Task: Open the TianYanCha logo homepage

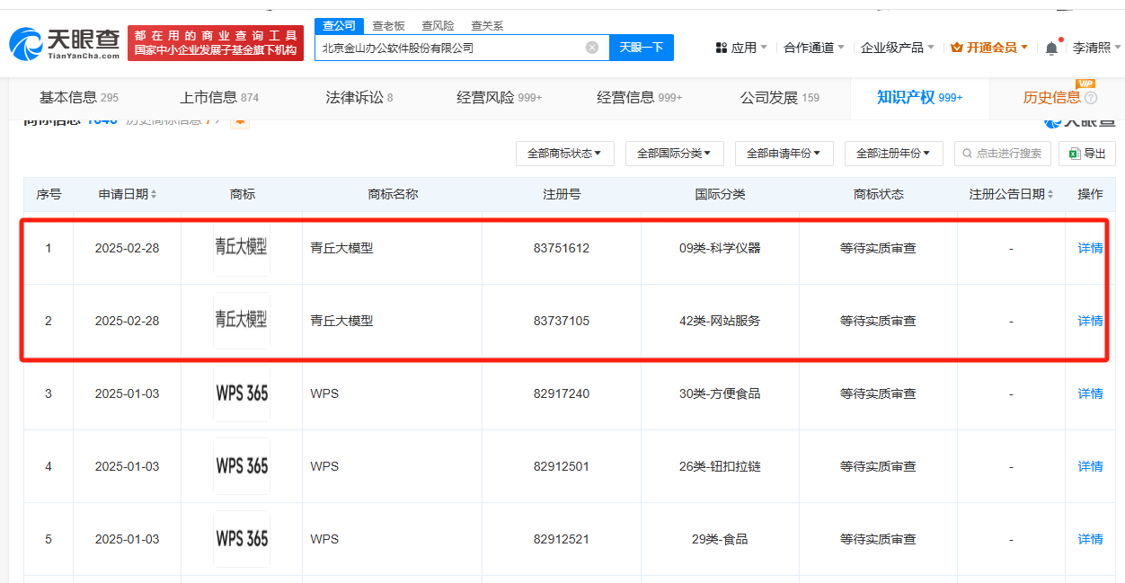Action: point(64,42)
